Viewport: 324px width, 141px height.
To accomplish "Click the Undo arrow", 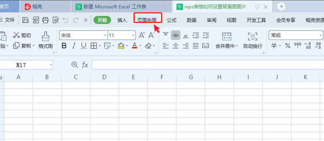I will (x=66, y=20).
